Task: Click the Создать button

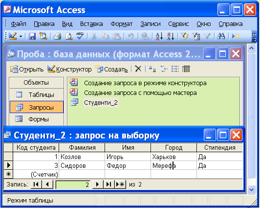Action: tap(111, 69)
